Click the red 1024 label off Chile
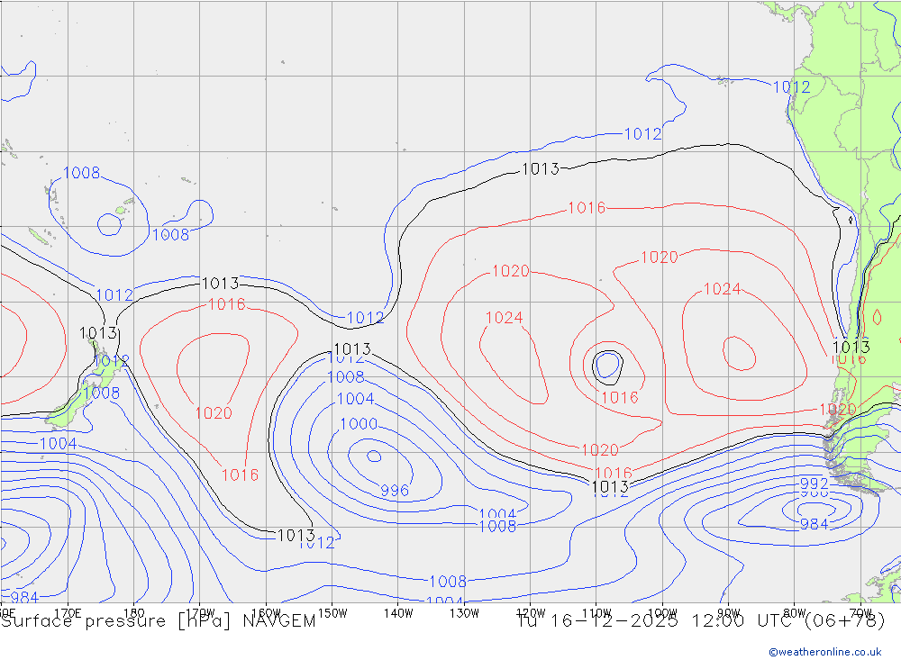Image resolution: width=901 pixels, height=660 pixels. tap(723, 289)
